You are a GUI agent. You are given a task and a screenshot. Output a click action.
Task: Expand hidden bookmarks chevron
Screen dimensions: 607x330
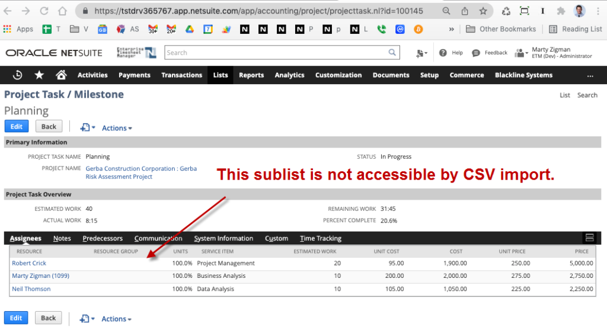(451, 29)
